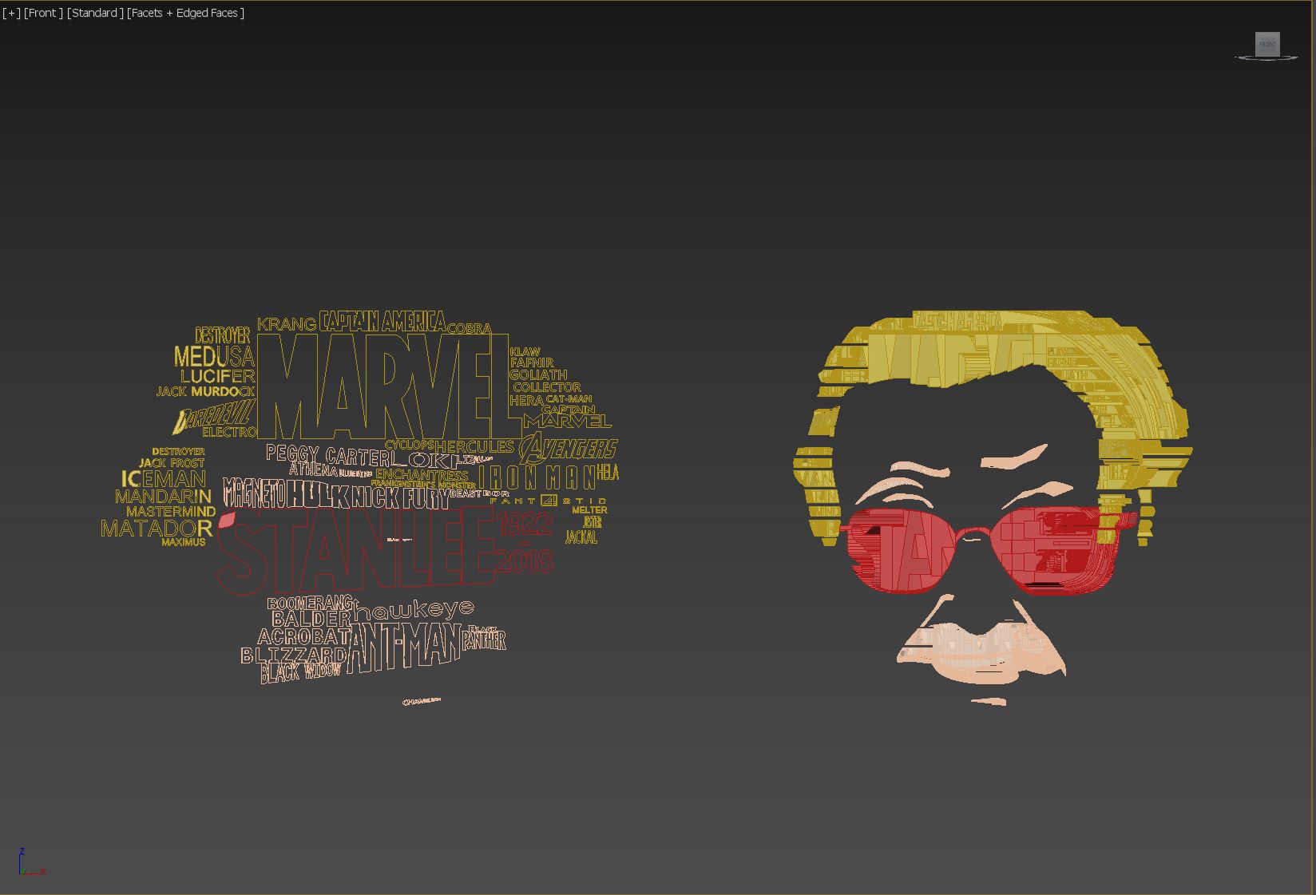Select the 1922 red text
This screenshot has height=895, width=1316.
point(525,524)
